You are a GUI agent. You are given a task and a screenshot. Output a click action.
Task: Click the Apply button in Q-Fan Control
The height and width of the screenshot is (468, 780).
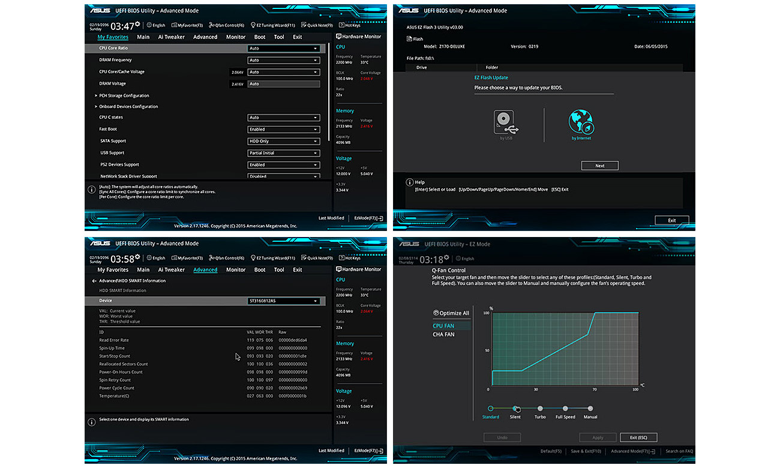598,437
